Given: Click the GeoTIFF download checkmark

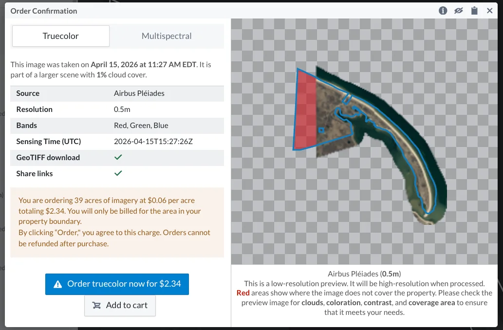Looking at the screenshot, I should click(x=118, y=157).
